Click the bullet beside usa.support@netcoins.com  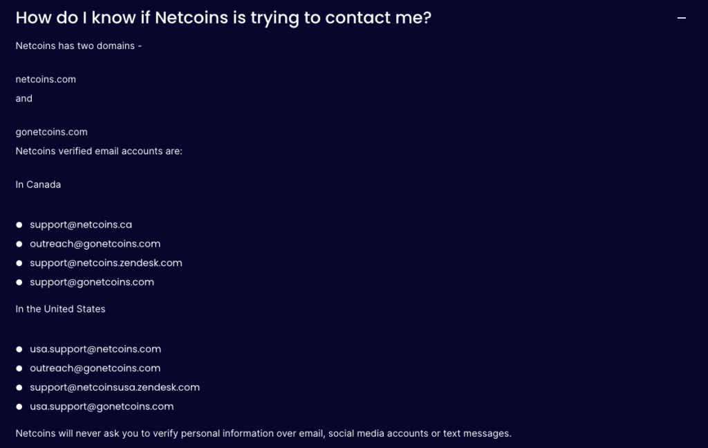[x=19, y=349]
